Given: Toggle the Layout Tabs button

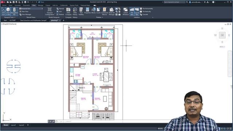Looking at the screenshot, I should pos(137,11).
